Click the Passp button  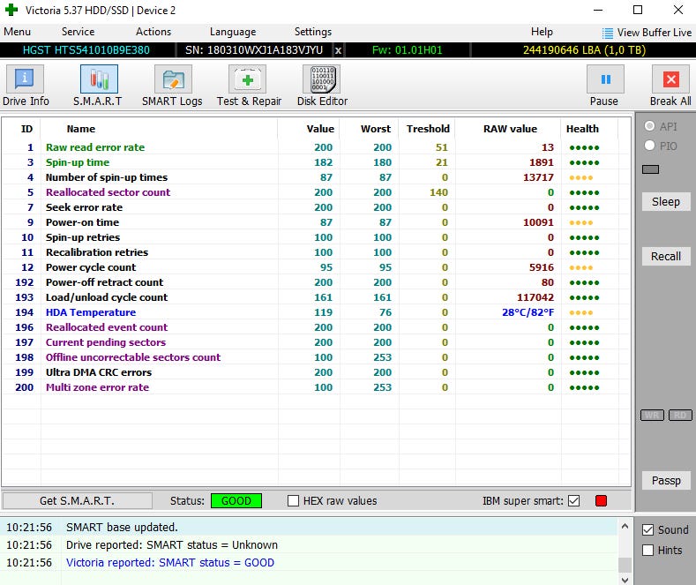tap(666, 481)
